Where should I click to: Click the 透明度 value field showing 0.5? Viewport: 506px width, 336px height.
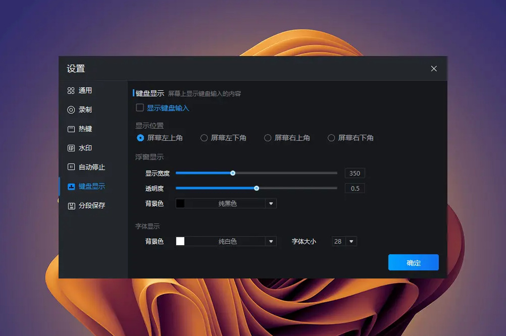pyautogui.click(x=355, y=188)
